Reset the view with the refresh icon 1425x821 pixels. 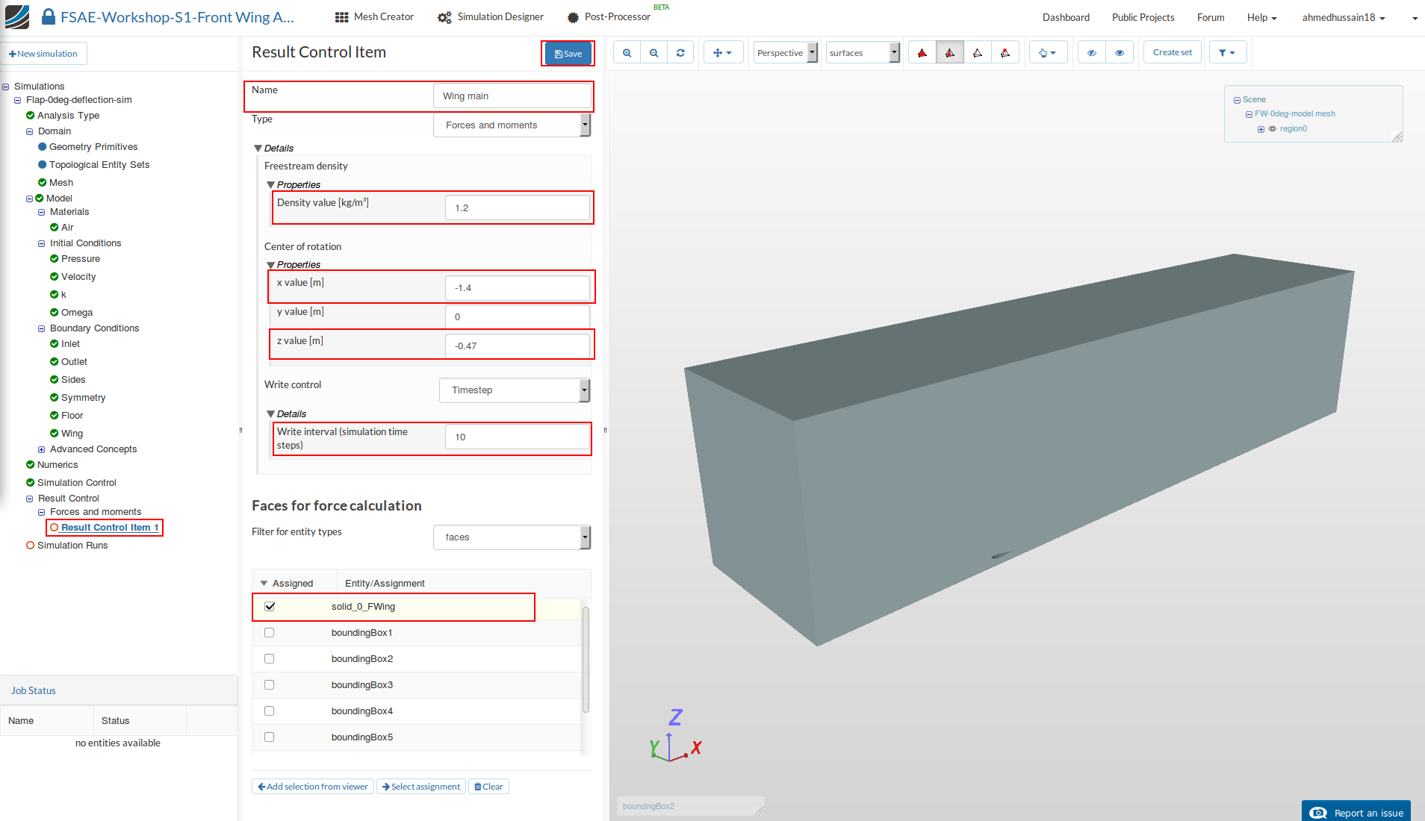click(680, 53)
